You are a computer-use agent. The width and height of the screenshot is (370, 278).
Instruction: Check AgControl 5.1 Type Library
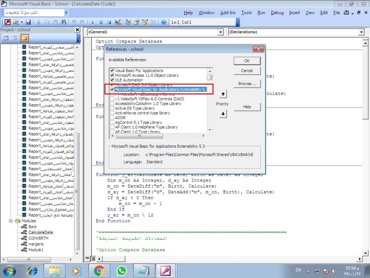(112, 122)
